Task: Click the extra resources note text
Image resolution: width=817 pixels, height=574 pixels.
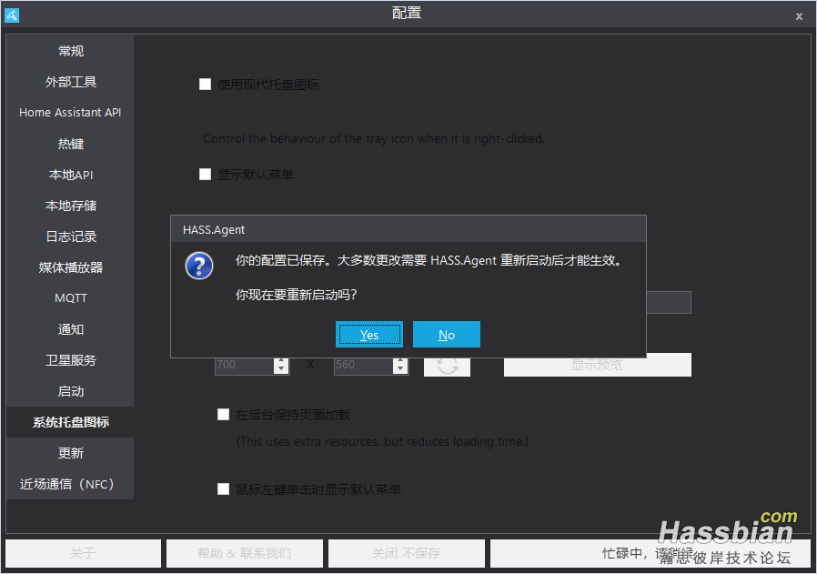Action: [x=382, y=442]
